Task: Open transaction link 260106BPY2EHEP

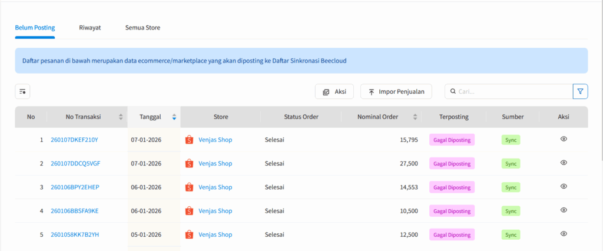Action: click(75, 187)
